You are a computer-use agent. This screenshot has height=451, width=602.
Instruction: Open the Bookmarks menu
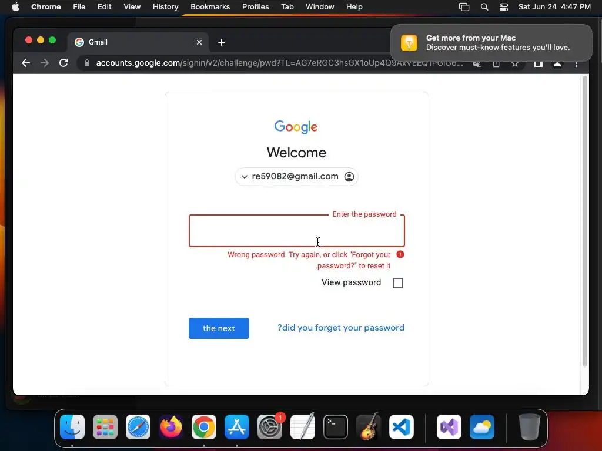click(x=210, y=7)
